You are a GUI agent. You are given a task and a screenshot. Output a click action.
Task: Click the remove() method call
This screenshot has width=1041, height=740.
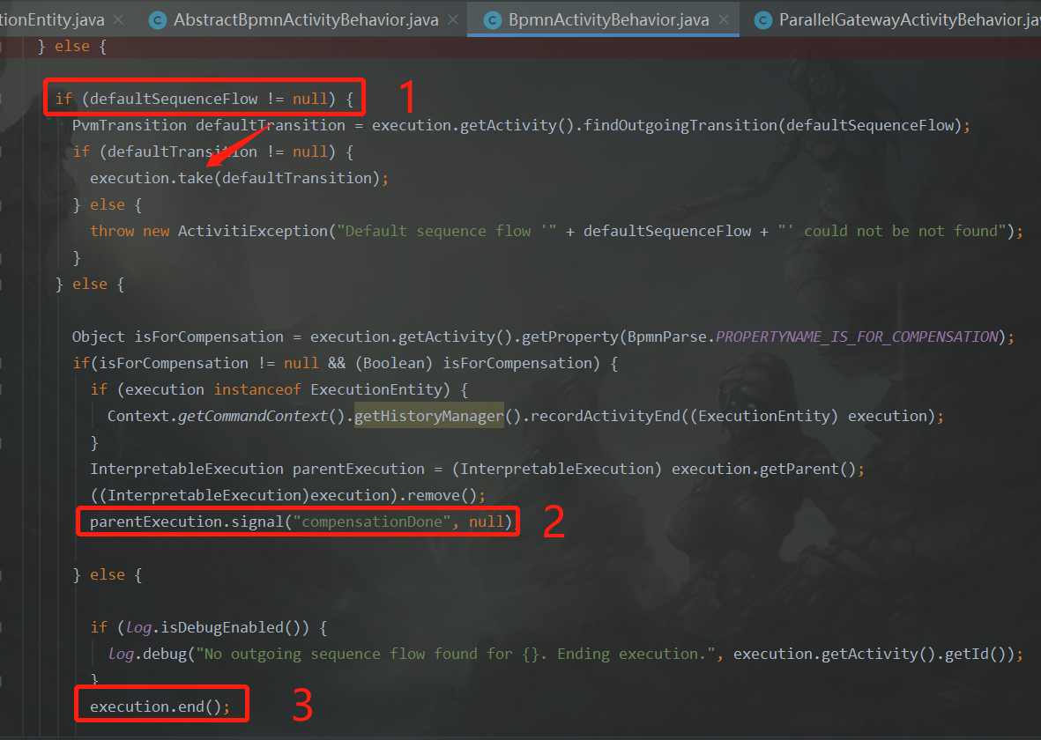(442, 495)
